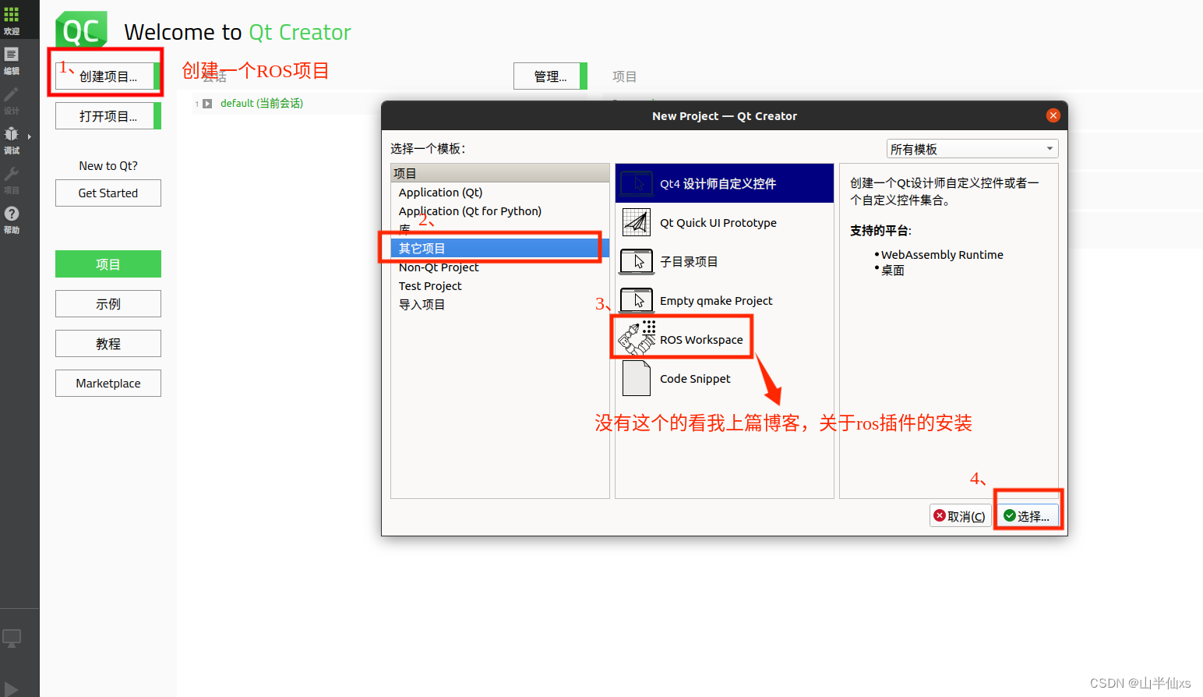The width and height of the screenshot is (1203, 697).
Task: Click the Qt Creator QC logo
Action: (x=81, y=30)
